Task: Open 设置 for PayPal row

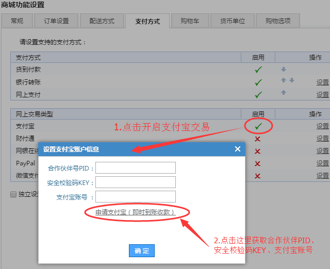Action: 322,163
